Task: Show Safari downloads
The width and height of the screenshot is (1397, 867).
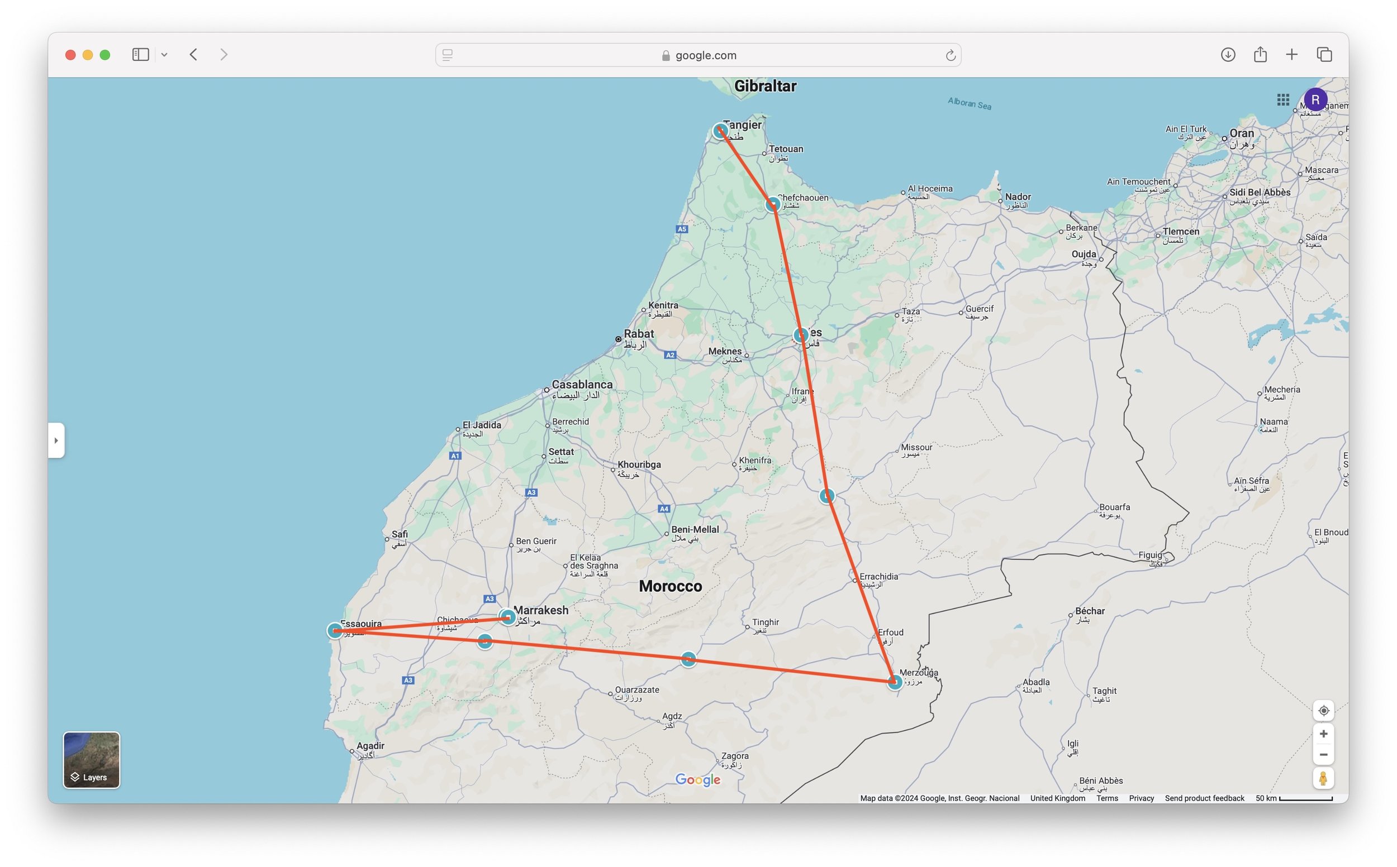Action: click(1228, 55)
